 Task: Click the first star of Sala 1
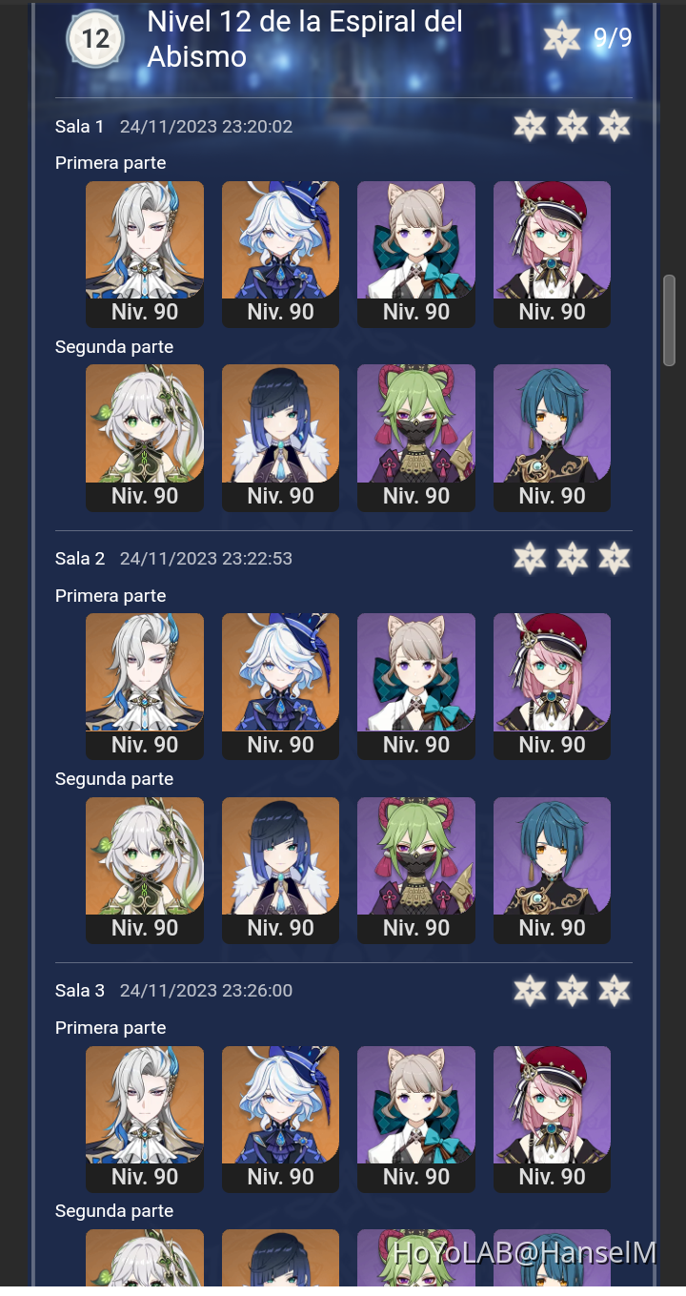[x=530, y=126]
